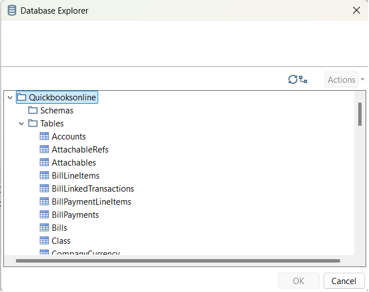Open the Actions dropdown arrow
This screenshot has width=369, height=292.
(x=362, y=80)
